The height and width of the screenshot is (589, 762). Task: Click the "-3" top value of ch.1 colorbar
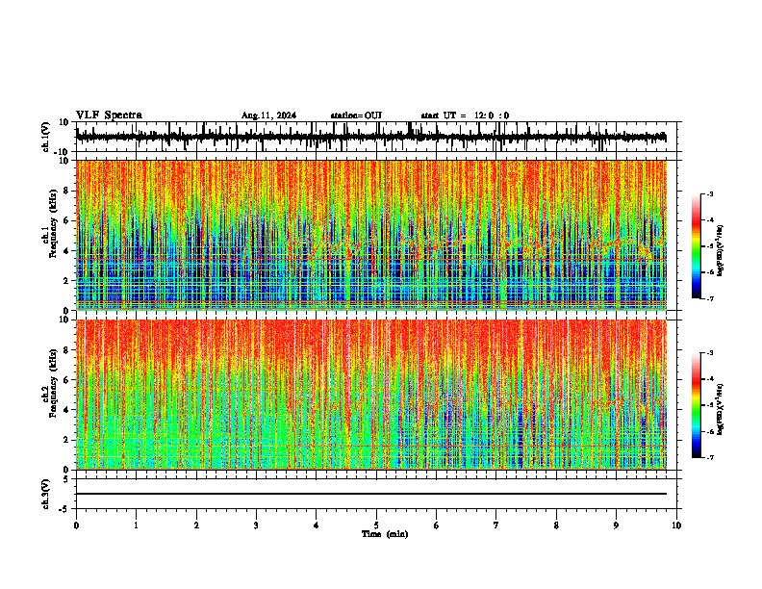coord(710,194)
